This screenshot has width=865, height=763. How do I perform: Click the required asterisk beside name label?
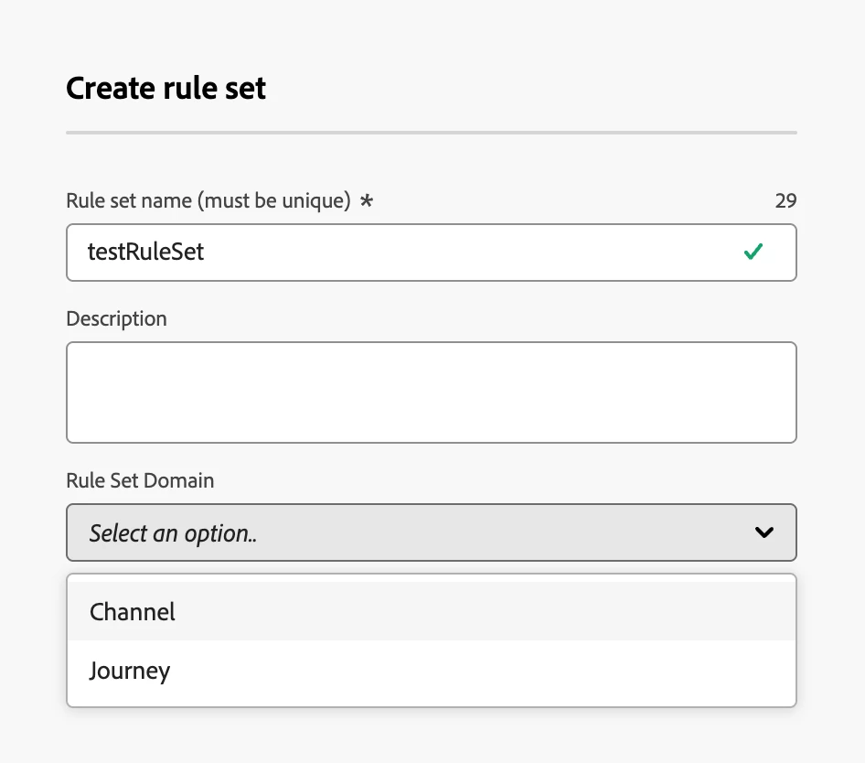click(x=366, y=201)
